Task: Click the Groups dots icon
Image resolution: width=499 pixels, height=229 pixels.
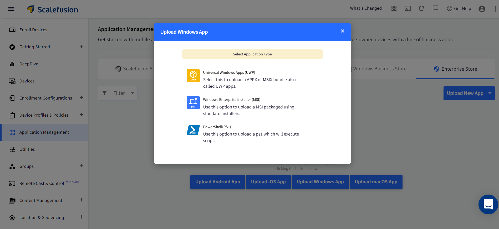Action: (x=12, y=166)
